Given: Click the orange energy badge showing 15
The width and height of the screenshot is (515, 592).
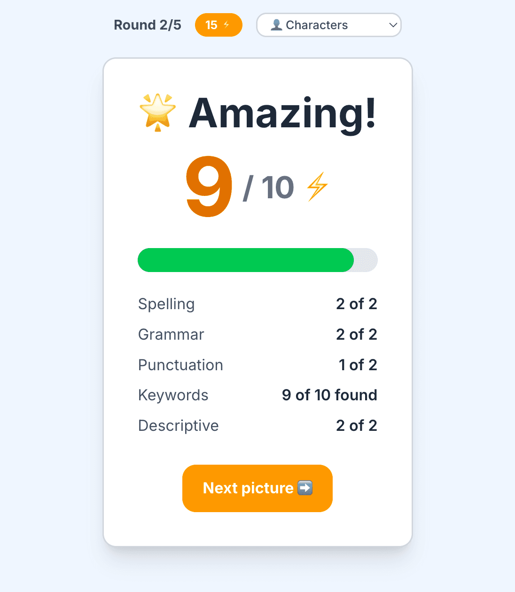Looking at the screenshot, I should [218, 25].
